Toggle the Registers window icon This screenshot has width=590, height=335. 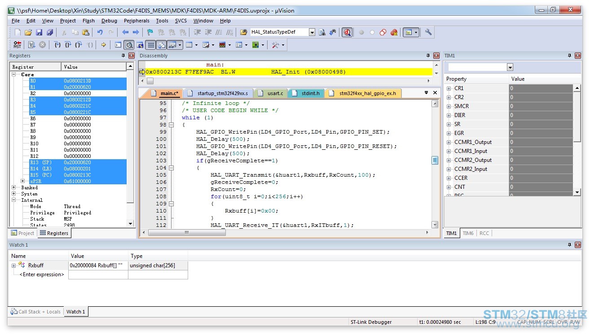coord(151,45)
